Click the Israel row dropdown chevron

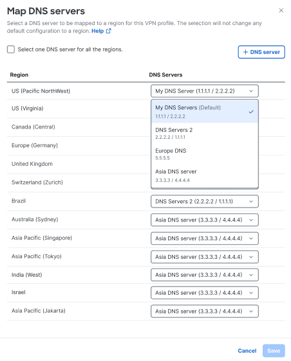251,293
